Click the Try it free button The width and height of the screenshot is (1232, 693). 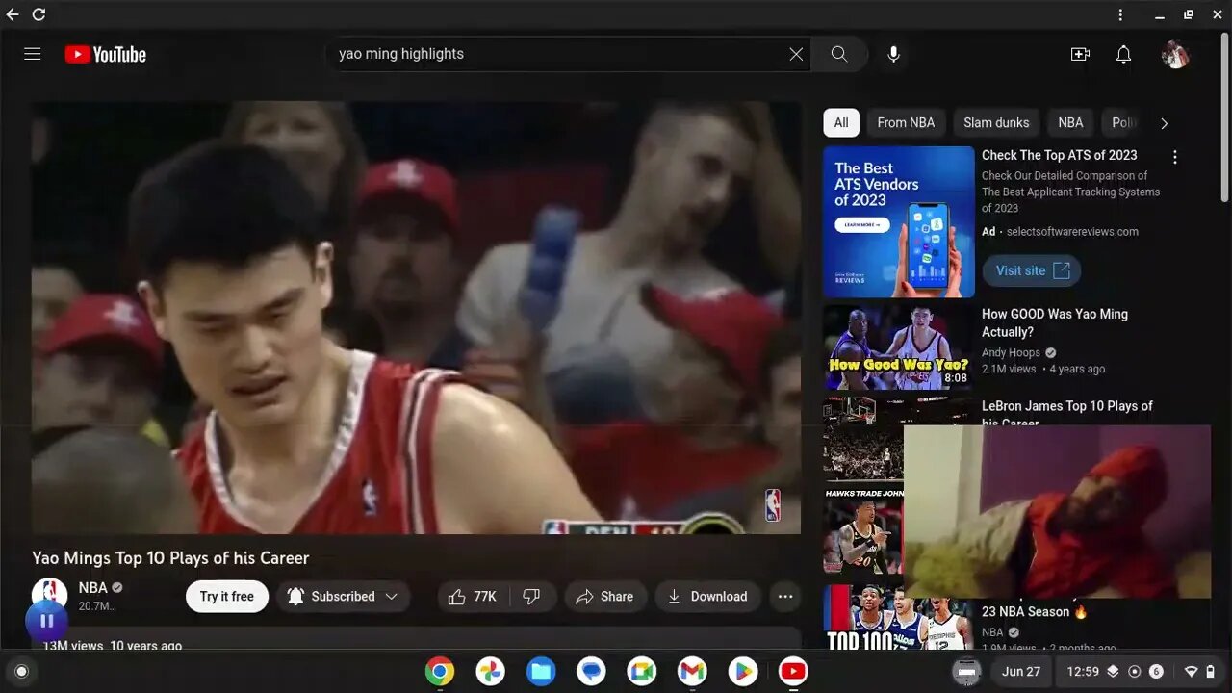point(227,597)
